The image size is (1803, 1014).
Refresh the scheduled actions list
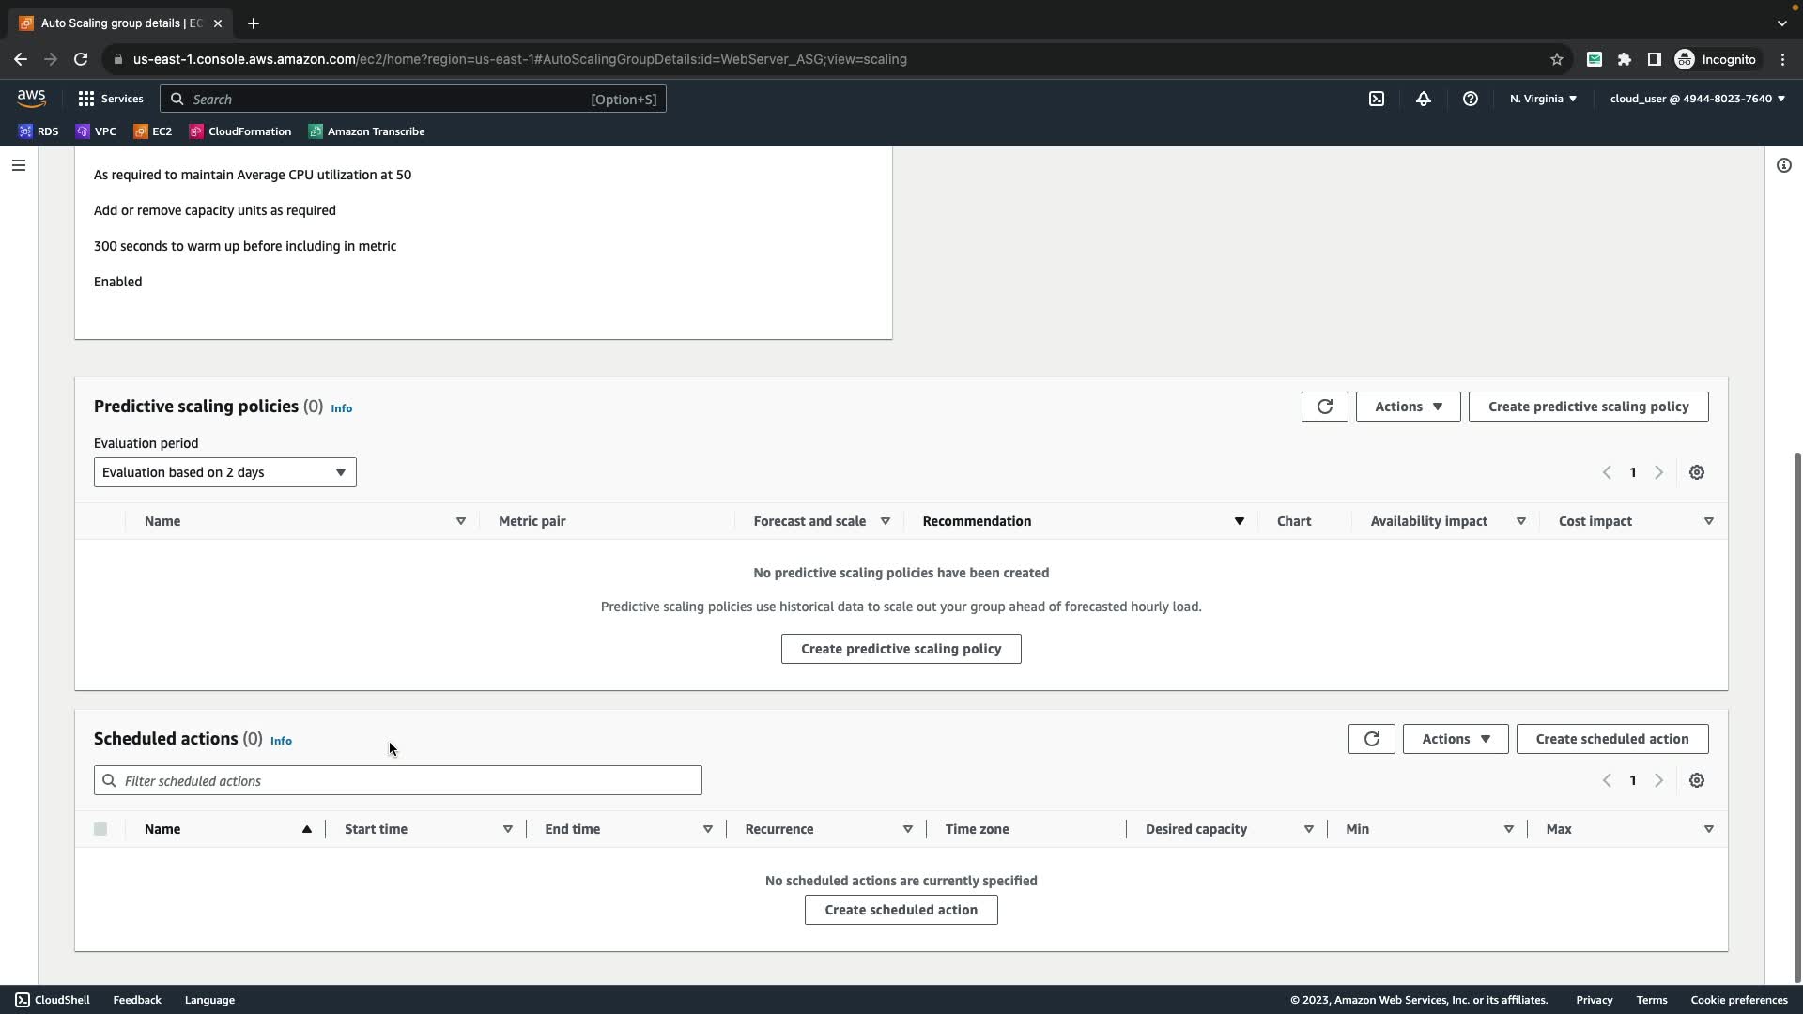pyautogui.click(x=1371, y=739)
